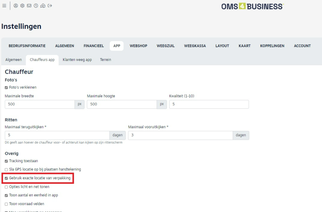
Task: Disable Tracking toestaan checkbox
Action: (x=6, y=161)
